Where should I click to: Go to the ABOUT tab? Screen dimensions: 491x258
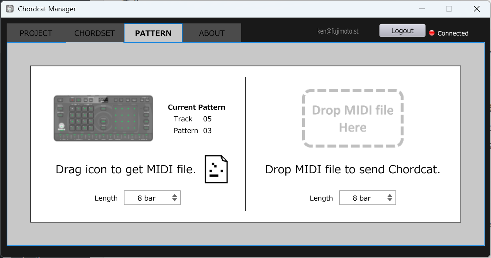pos(212,33)
